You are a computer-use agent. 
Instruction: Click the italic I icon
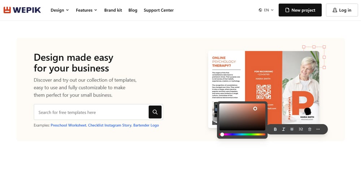coord(283,129)
